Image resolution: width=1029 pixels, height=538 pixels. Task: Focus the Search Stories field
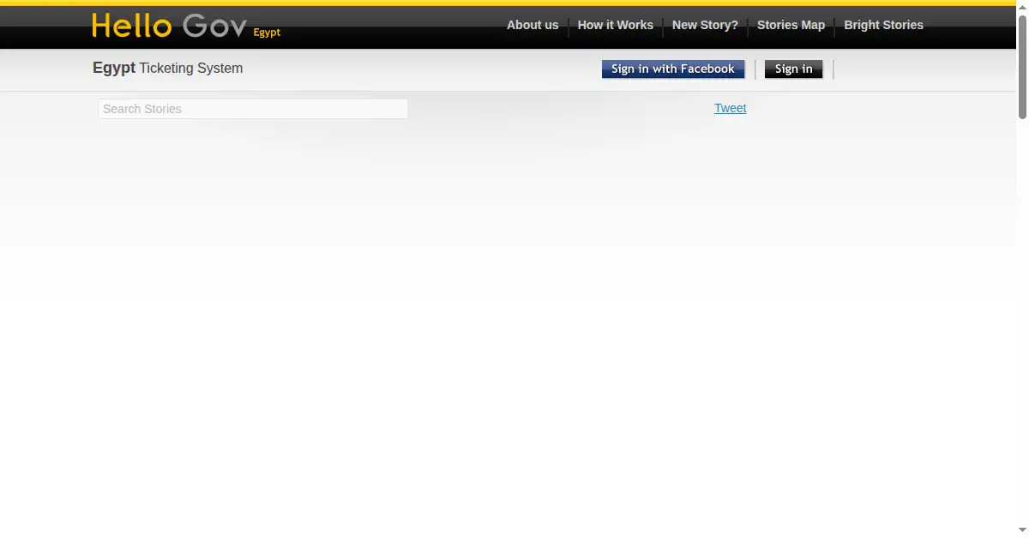pos(253,109)
